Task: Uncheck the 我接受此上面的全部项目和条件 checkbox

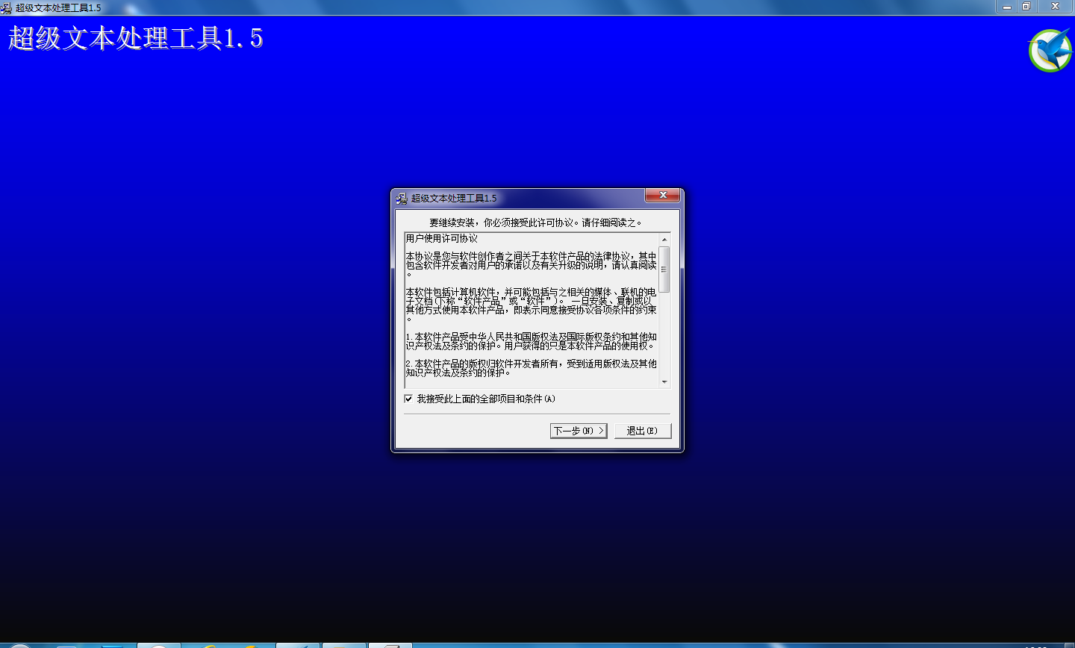Action: 408,399
